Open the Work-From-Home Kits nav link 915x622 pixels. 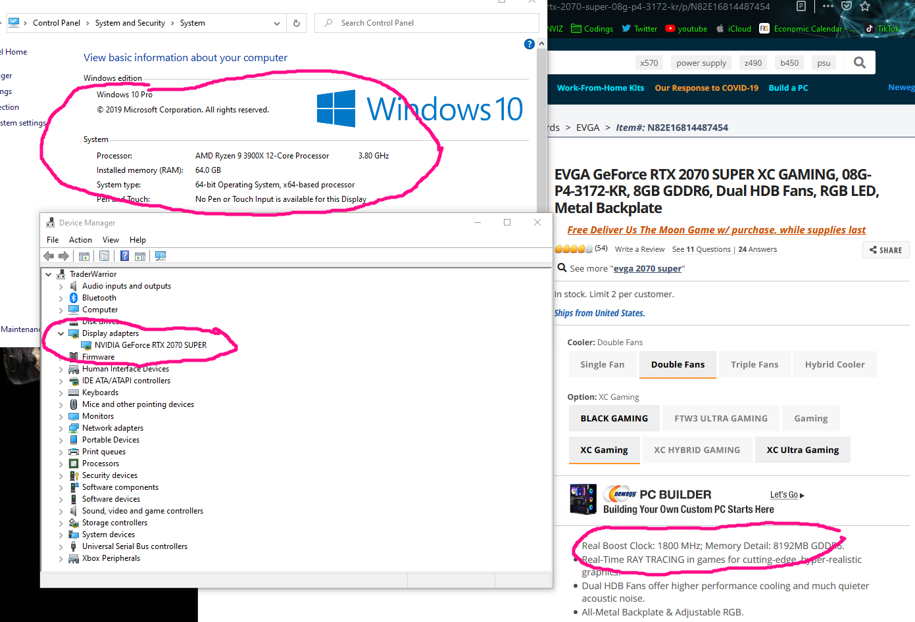click(x=601, y=87)
